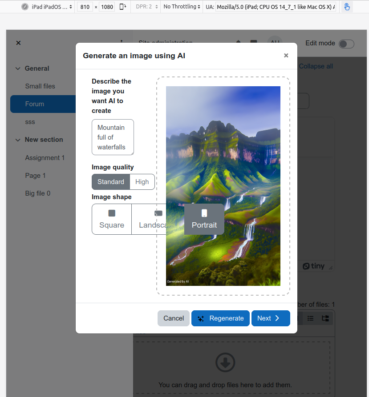Open Big file 0 in the course index
Screen dimensions: 369x397
[x=38, y=193]
